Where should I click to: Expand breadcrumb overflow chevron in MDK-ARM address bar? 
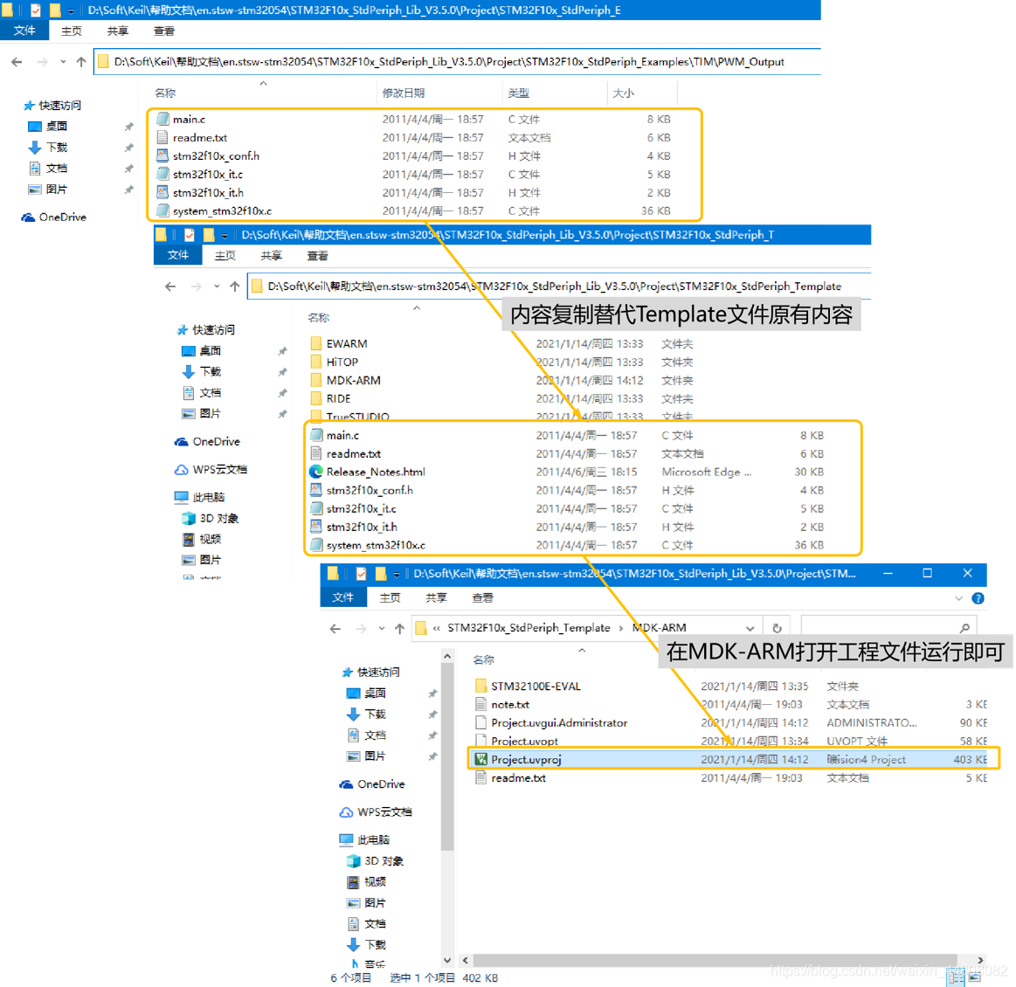coord(437,628)
